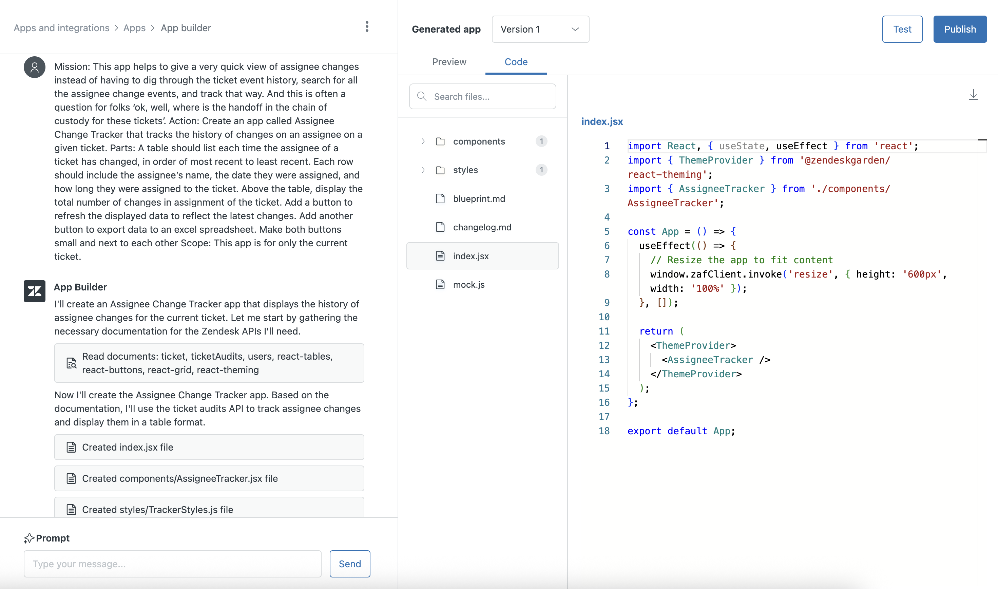Click the App Builder sender name
Screen dimensions: 998x589
tap(80, 287)
